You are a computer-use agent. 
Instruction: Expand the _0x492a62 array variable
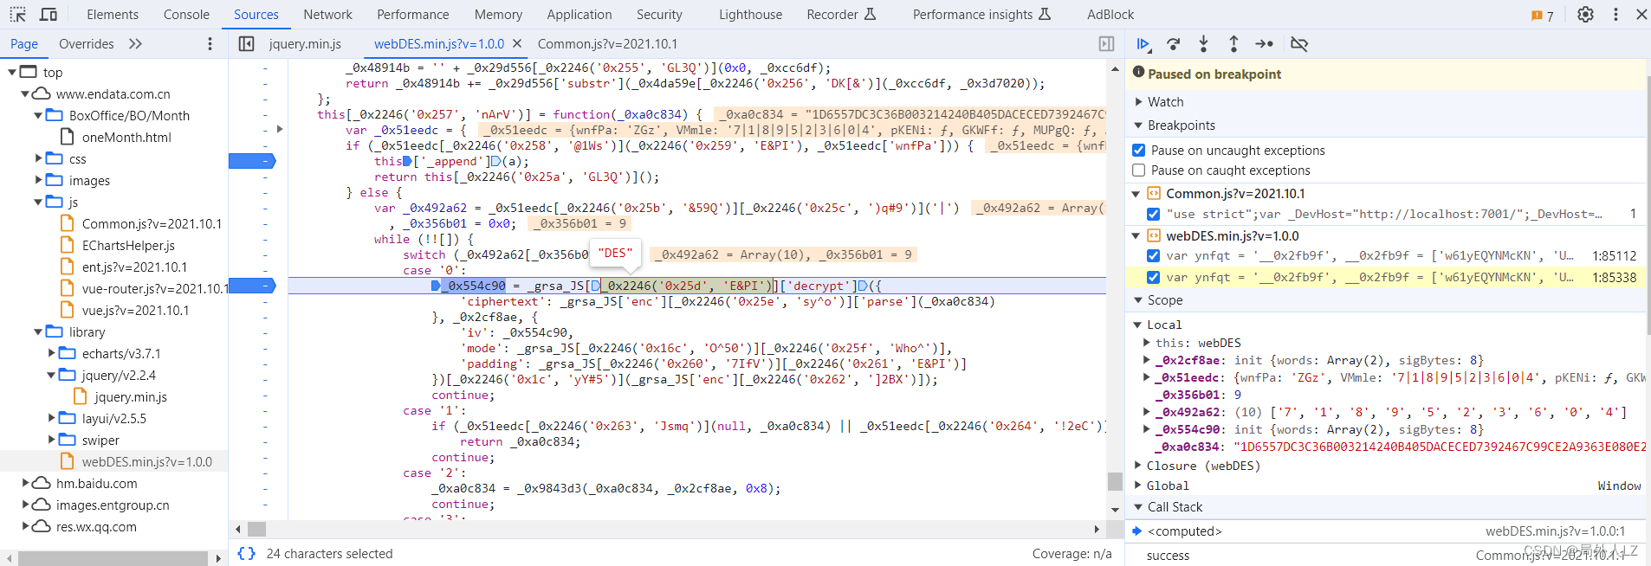1146,412
